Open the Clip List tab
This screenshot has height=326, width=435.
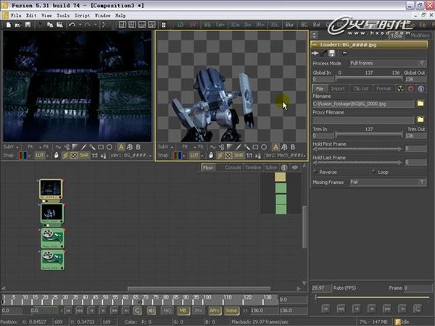coord(361,88)
